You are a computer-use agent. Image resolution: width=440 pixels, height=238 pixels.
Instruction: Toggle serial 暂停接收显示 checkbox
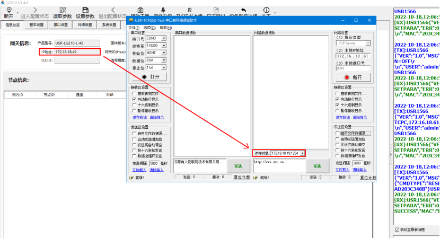pyautogui.click(x=134, y=111)
